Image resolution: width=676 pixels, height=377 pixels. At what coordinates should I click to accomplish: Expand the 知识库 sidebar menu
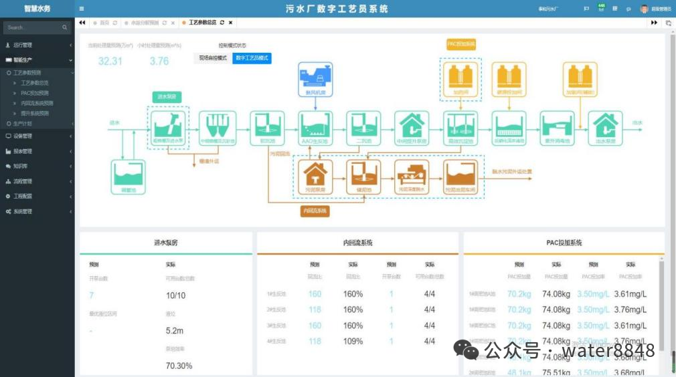pos(37,166)
